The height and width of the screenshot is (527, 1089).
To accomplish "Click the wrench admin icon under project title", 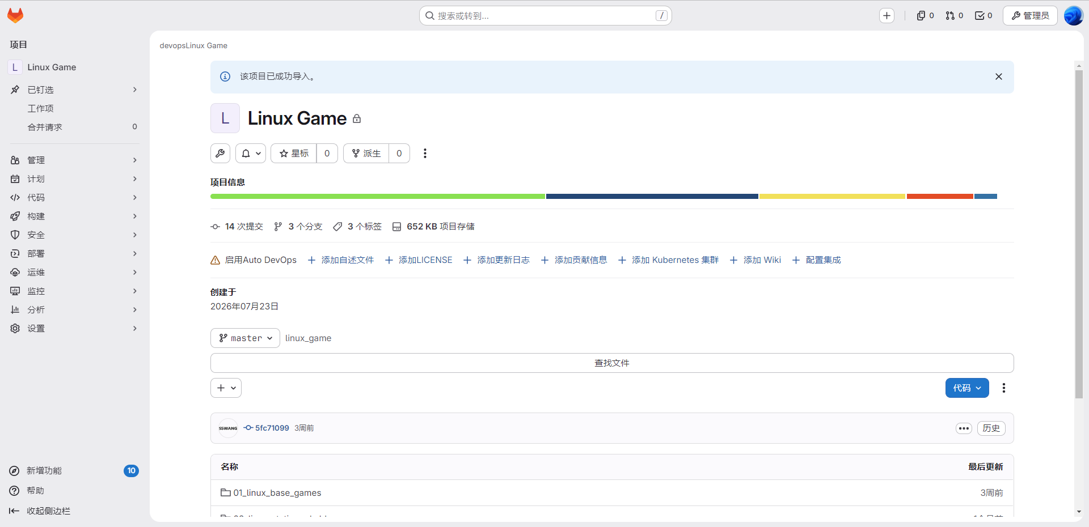I will point(220,154).
